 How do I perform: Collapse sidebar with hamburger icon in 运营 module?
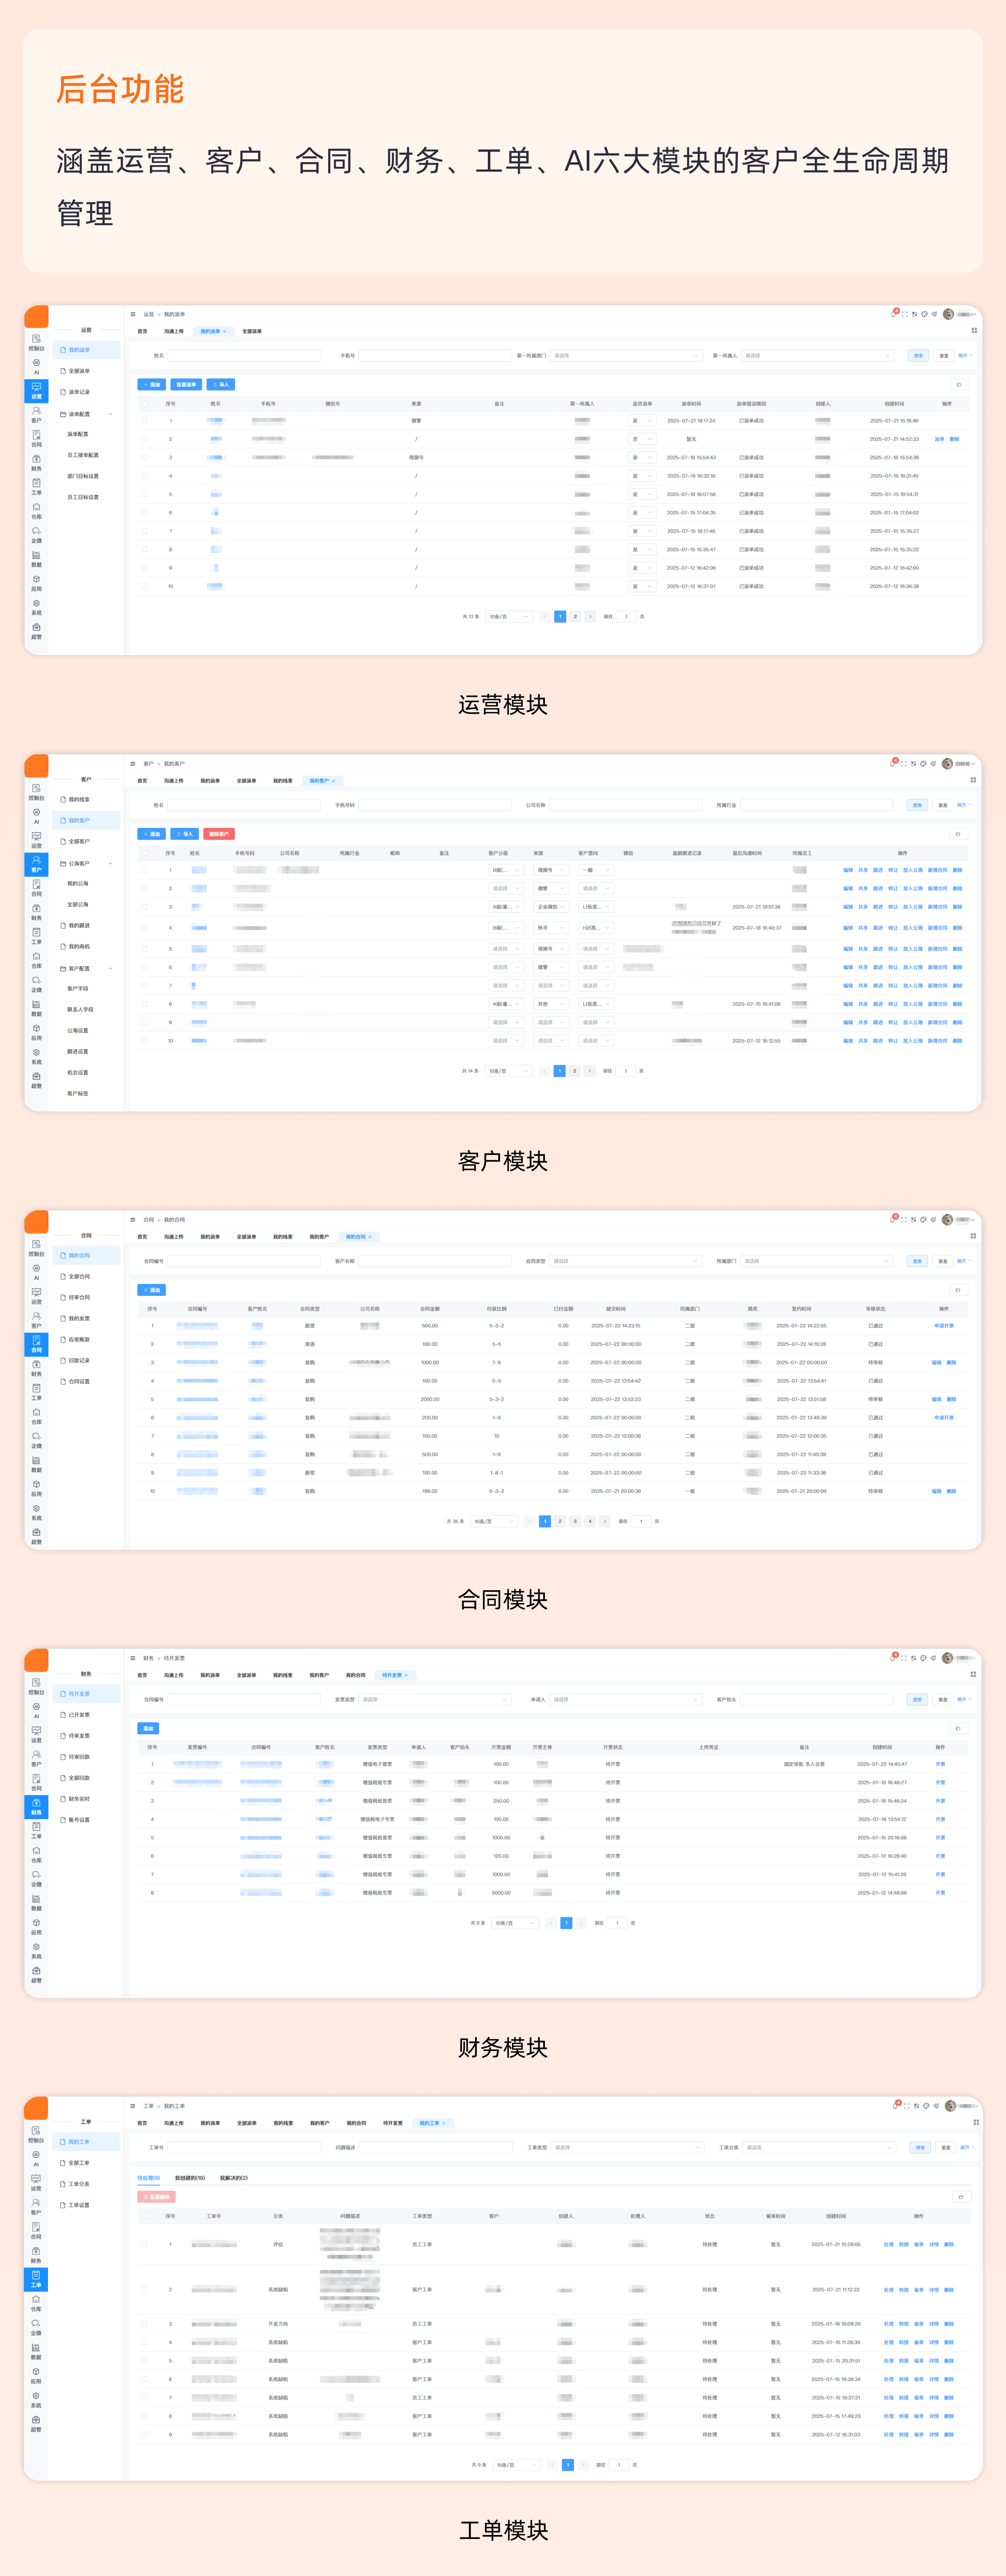click(x=133, y=314)
